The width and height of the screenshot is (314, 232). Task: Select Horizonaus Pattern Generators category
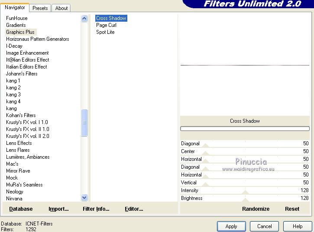(x=38, y=39)
